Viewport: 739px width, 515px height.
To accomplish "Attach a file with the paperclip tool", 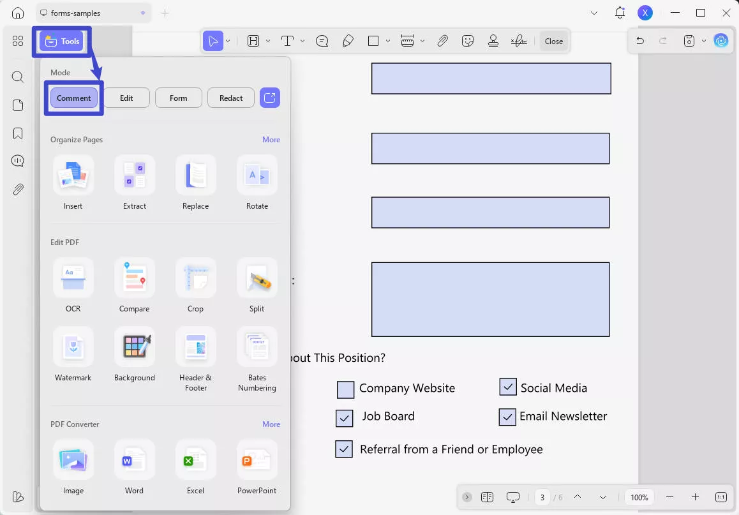I will 442,40.
